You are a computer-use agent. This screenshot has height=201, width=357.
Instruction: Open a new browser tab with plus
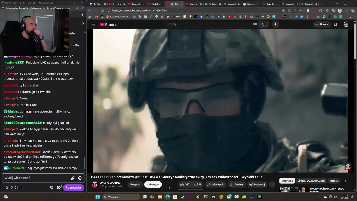pos(322,4)
